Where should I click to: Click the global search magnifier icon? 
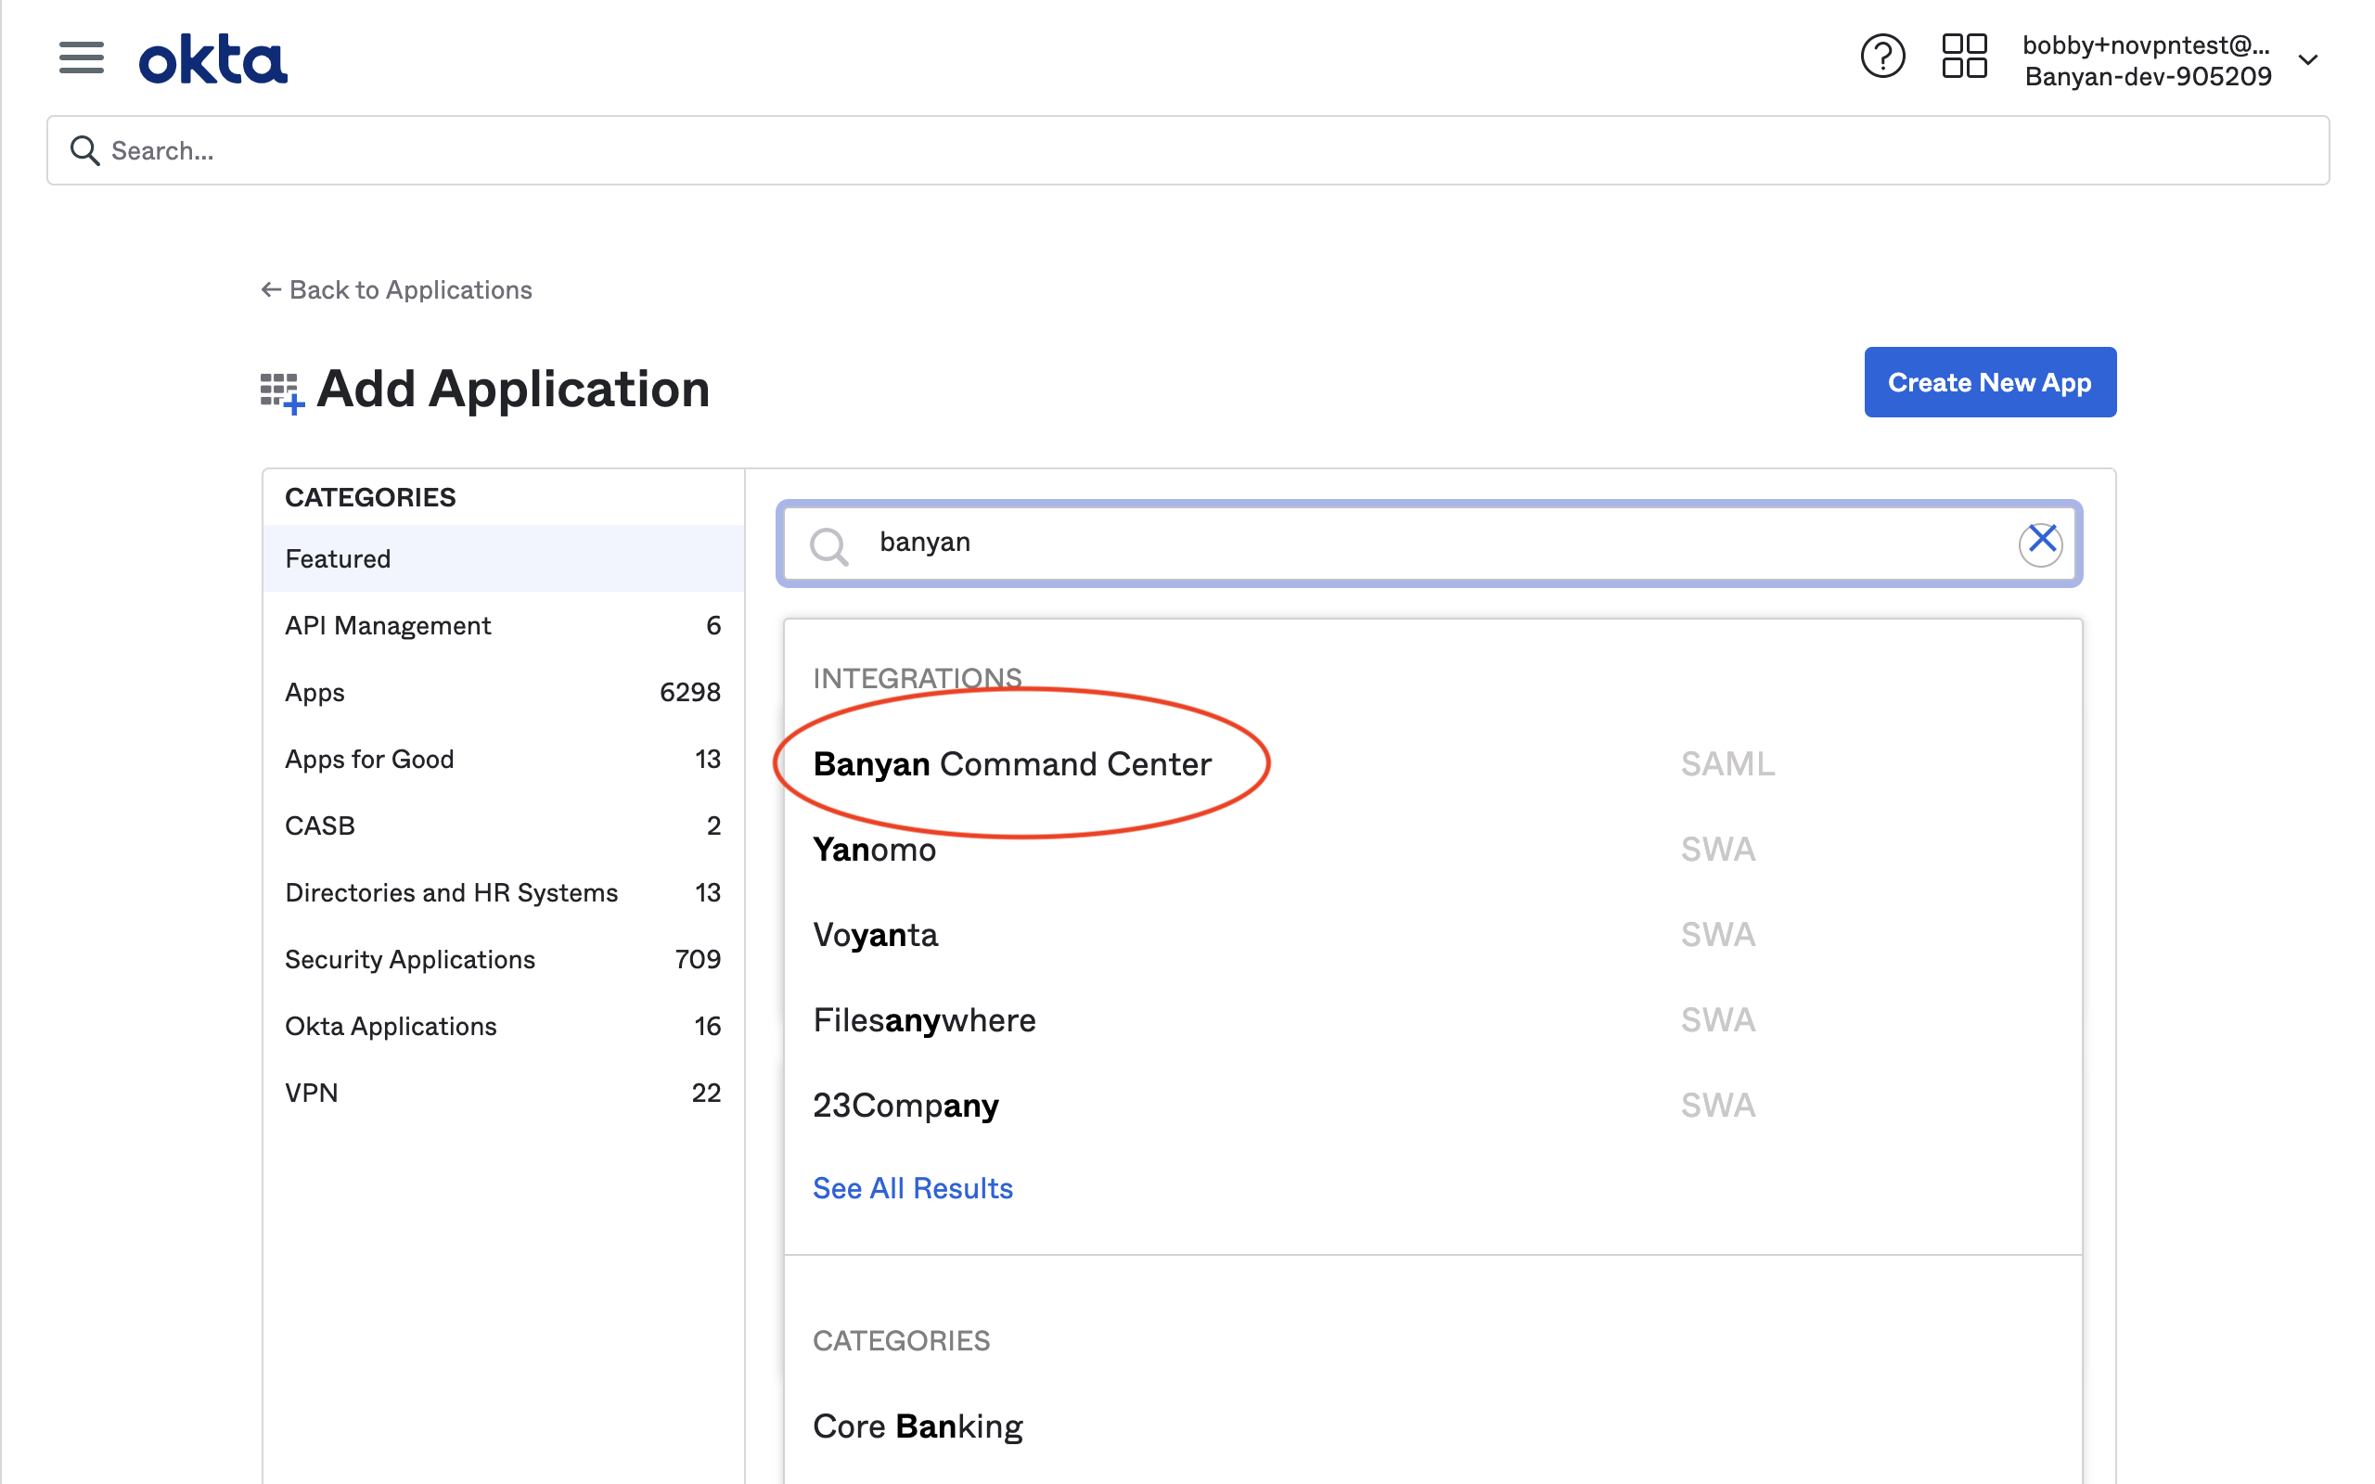click(x=85, y=150)
